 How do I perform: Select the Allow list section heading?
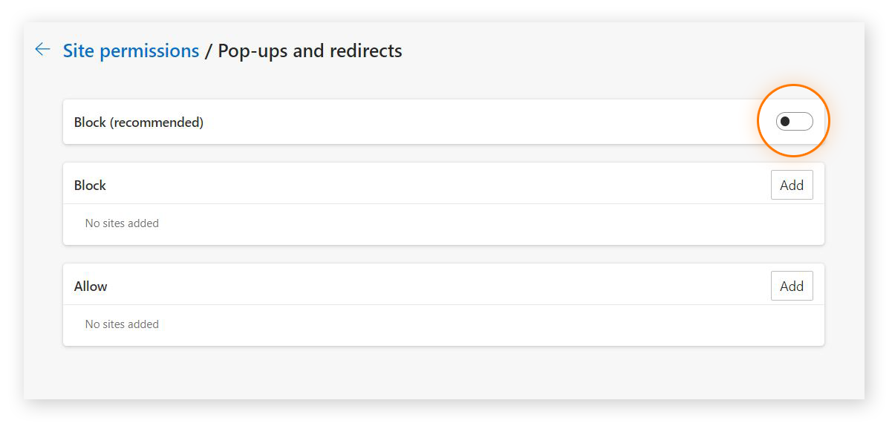[x=91, y=286]
